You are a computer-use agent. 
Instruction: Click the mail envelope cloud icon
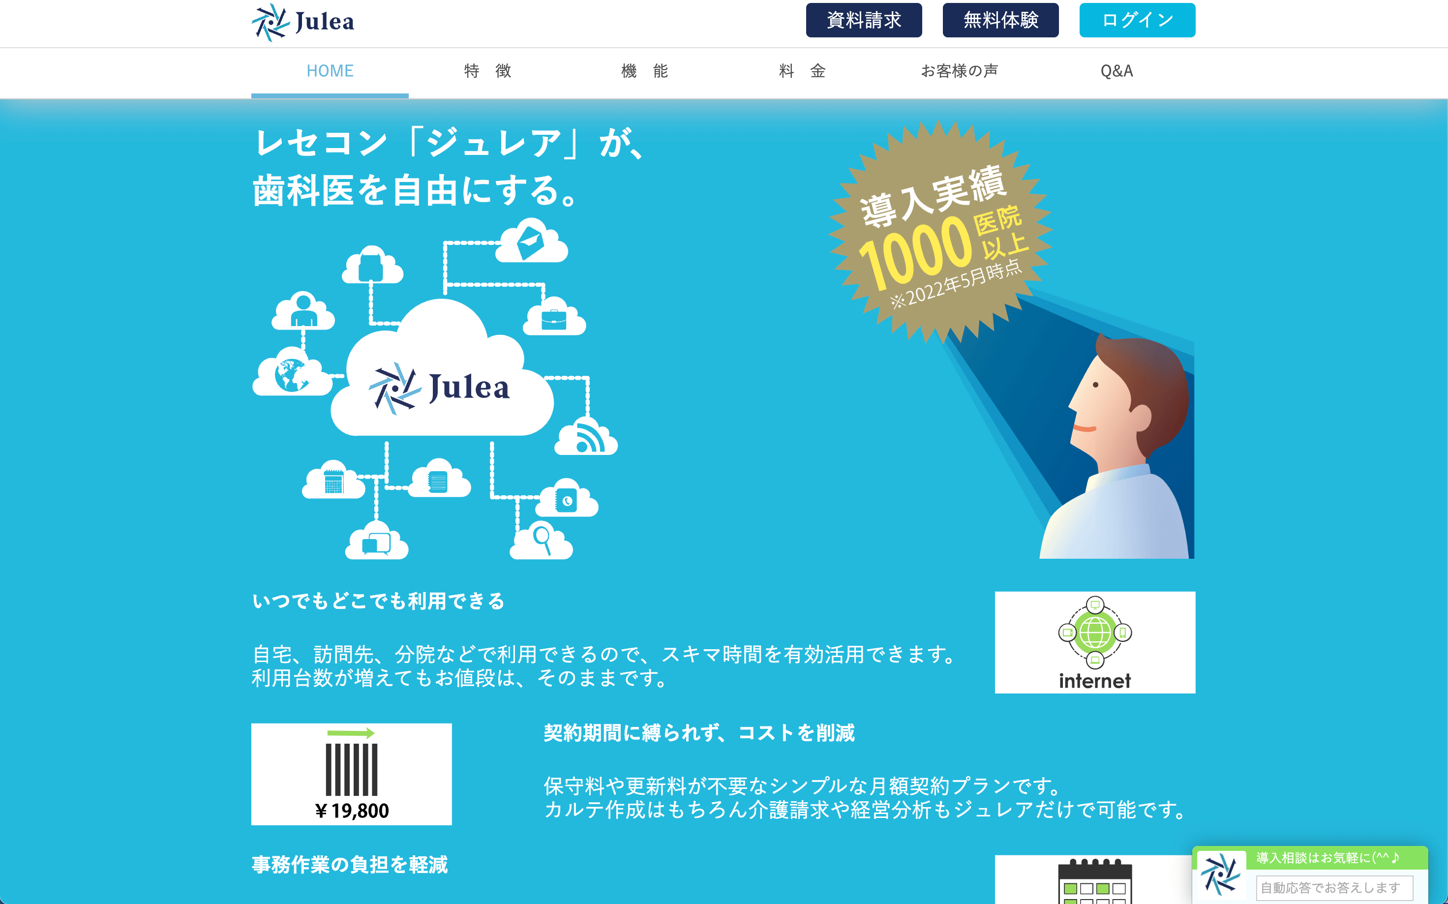(531, 241)
